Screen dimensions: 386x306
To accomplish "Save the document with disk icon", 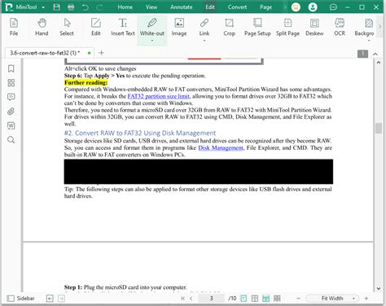I will pyautogui.click(x=56, y=7).
